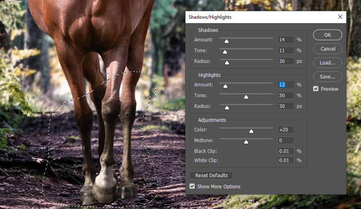
Task: Click the Black Clip value field
Action: 286,151
